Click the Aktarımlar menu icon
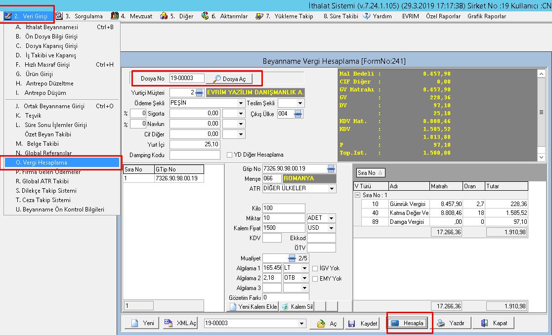552x335 pixels. [205, 16]
